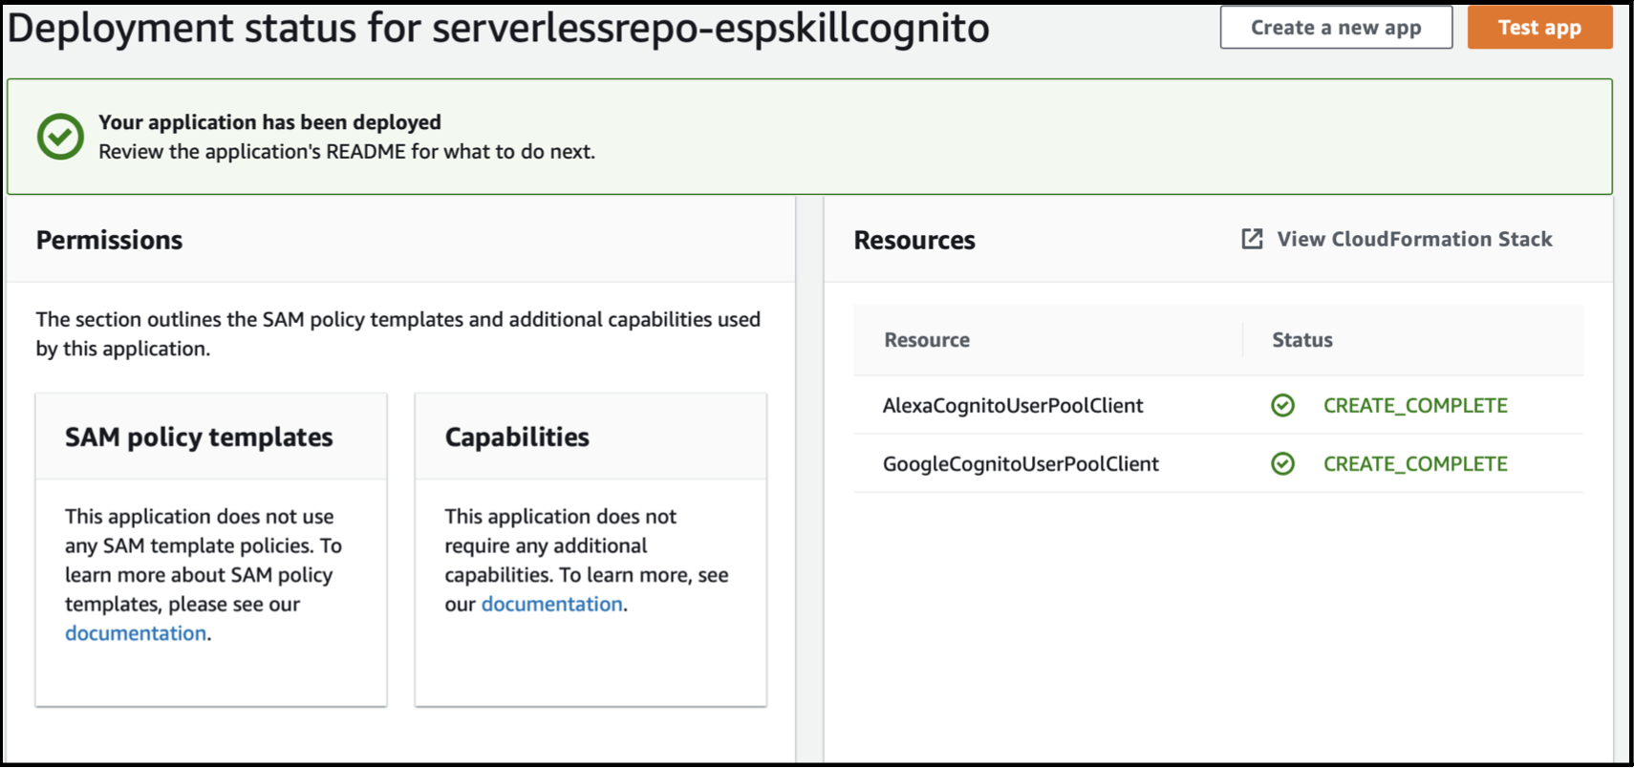The height and width of the screenshot is (768, 1634).
Task: Click the Create a new app button
Action: click(1336, 28)
